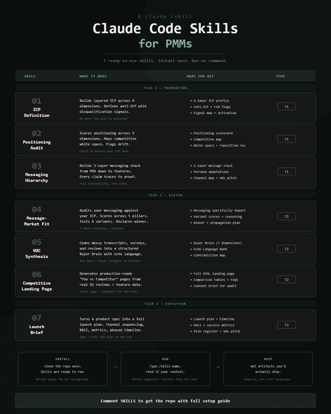Click the 01 ICP Definition skill number
This screenshot has height=414, width=331.
tap(36, 101)
